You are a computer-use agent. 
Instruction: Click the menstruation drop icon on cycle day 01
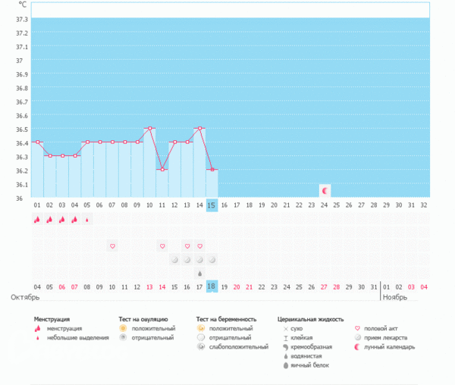36,220
